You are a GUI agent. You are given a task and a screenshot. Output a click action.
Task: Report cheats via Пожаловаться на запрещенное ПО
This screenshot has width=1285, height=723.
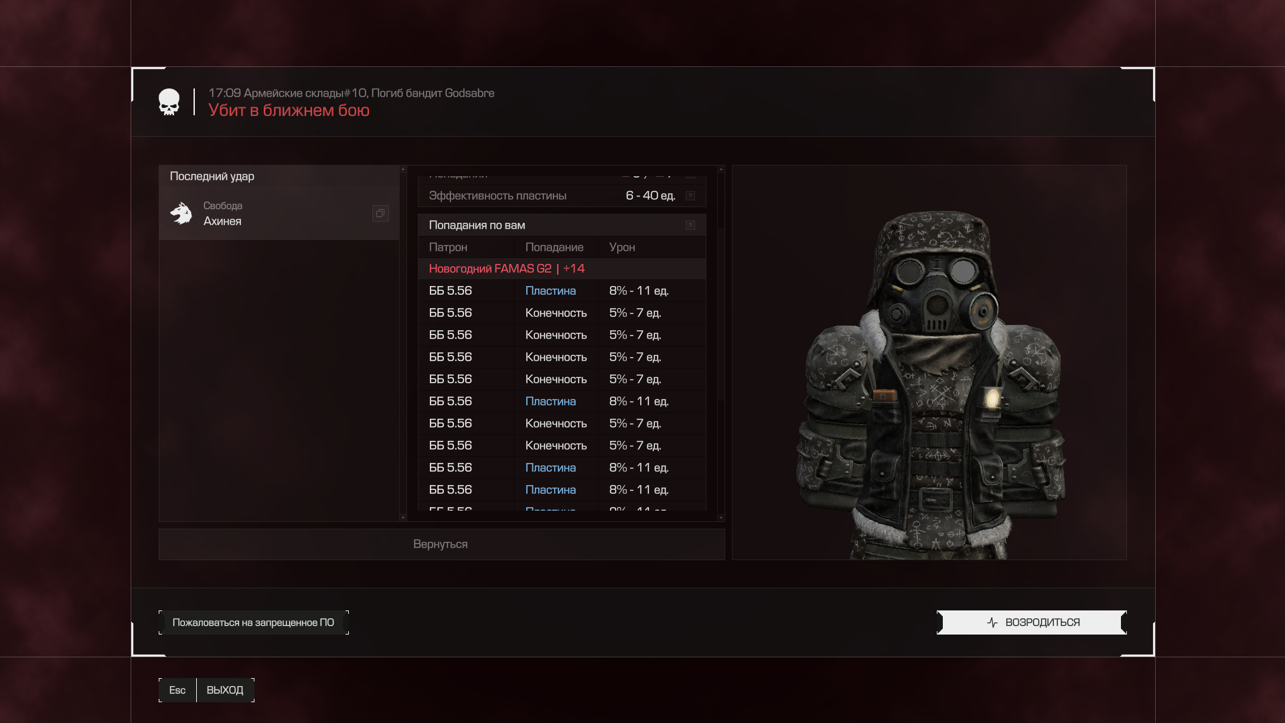pyautogui.click(x=253, y=622)
